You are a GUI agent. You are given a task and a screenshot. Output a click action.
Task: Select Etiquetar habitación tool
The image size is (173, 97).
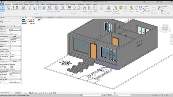coord(115,9)
